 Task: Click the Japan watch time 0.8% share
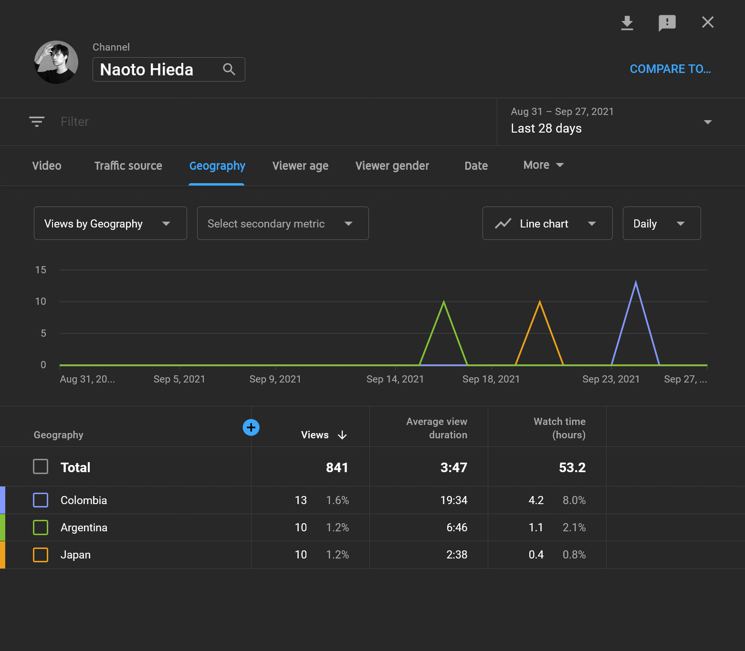coord(574,555)
